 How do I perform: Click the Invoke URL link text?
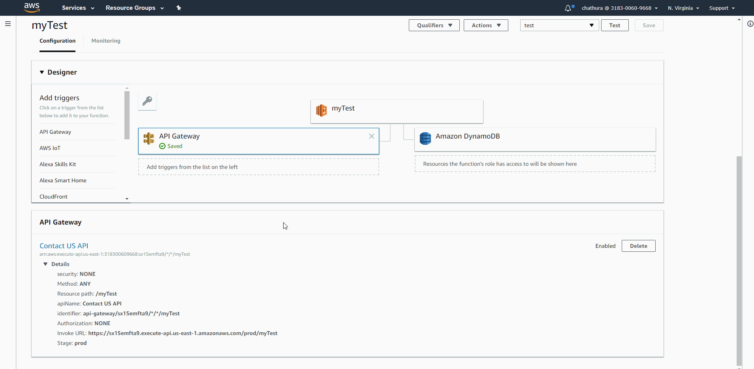(x=182, y=333)
